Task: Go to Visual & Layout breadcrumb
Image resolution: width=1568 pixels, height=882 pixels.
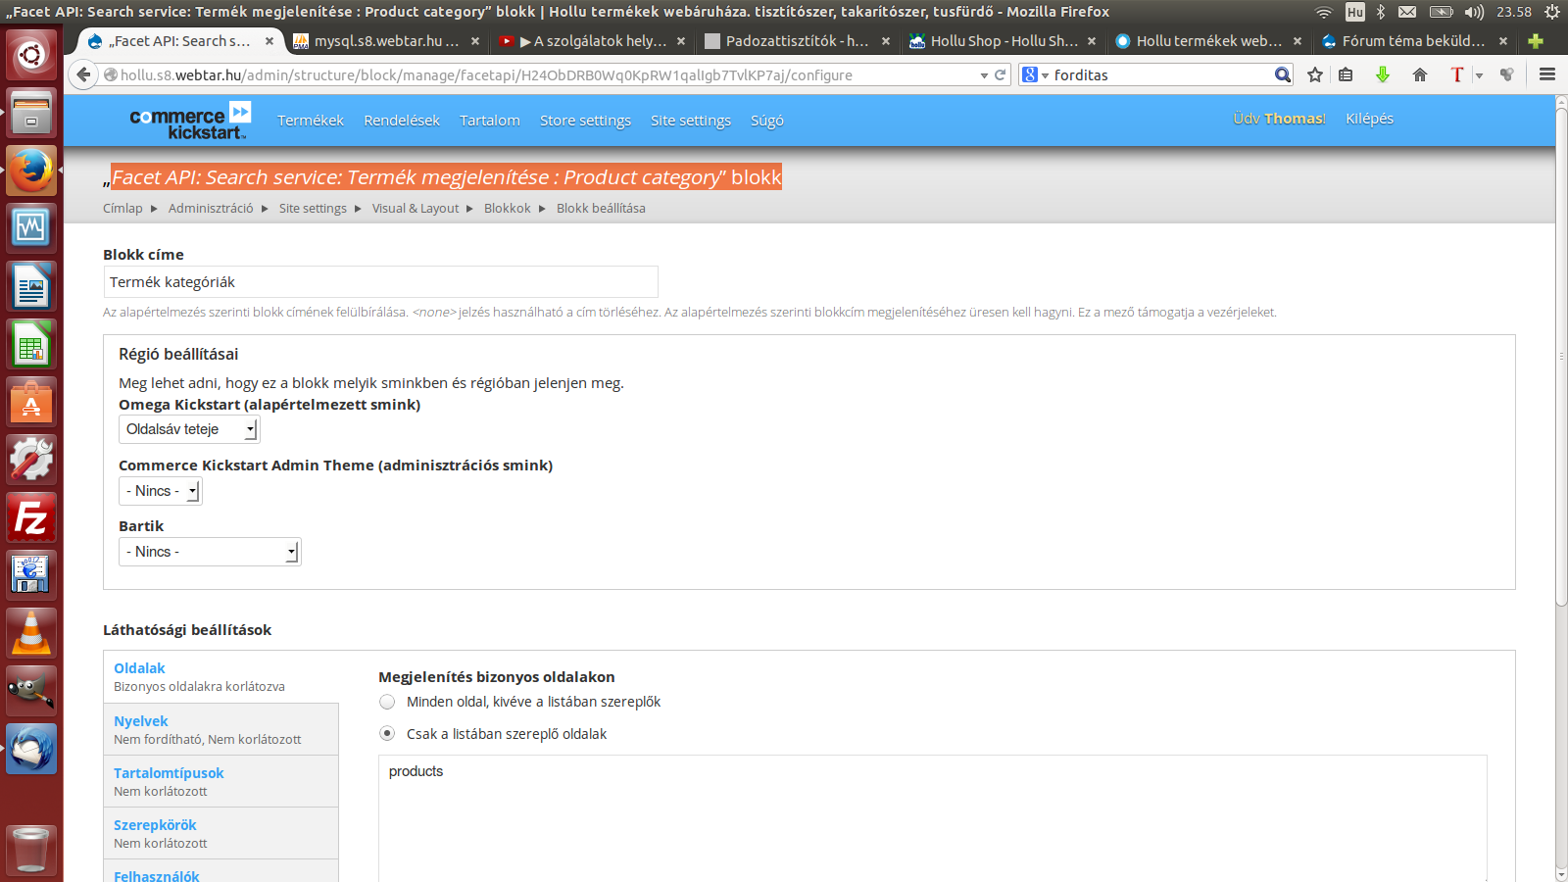Action: click(x=416, y=208)
